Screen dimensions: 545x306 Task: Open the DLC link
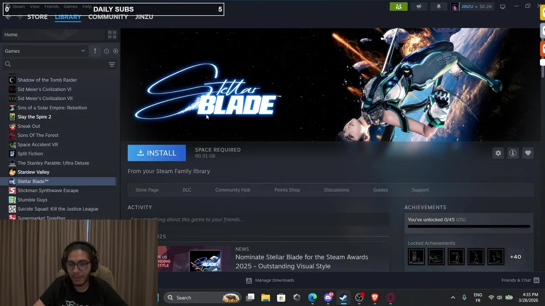click(187, 190)
